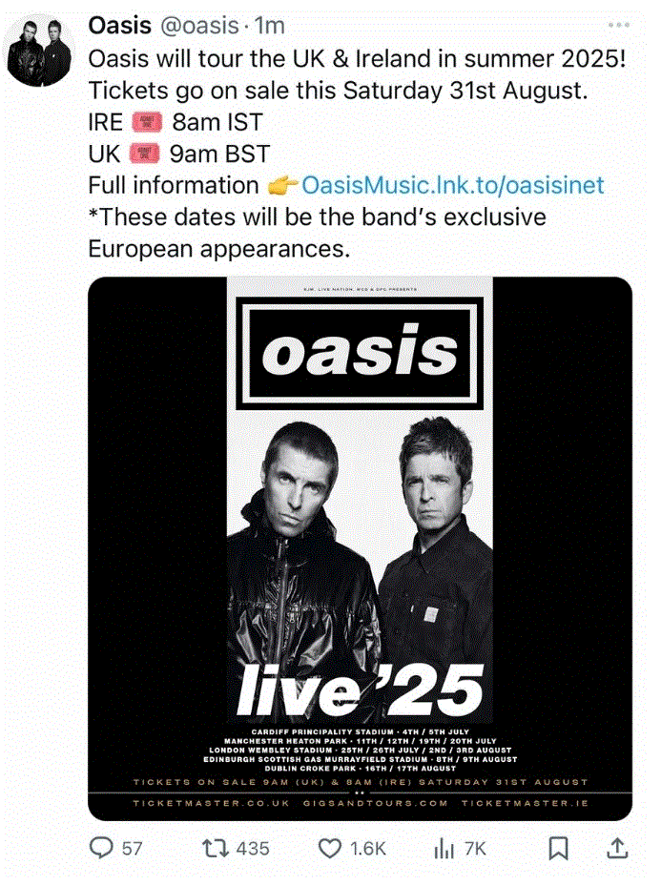Like the tweet with heart icon

[x=330, y=848]
